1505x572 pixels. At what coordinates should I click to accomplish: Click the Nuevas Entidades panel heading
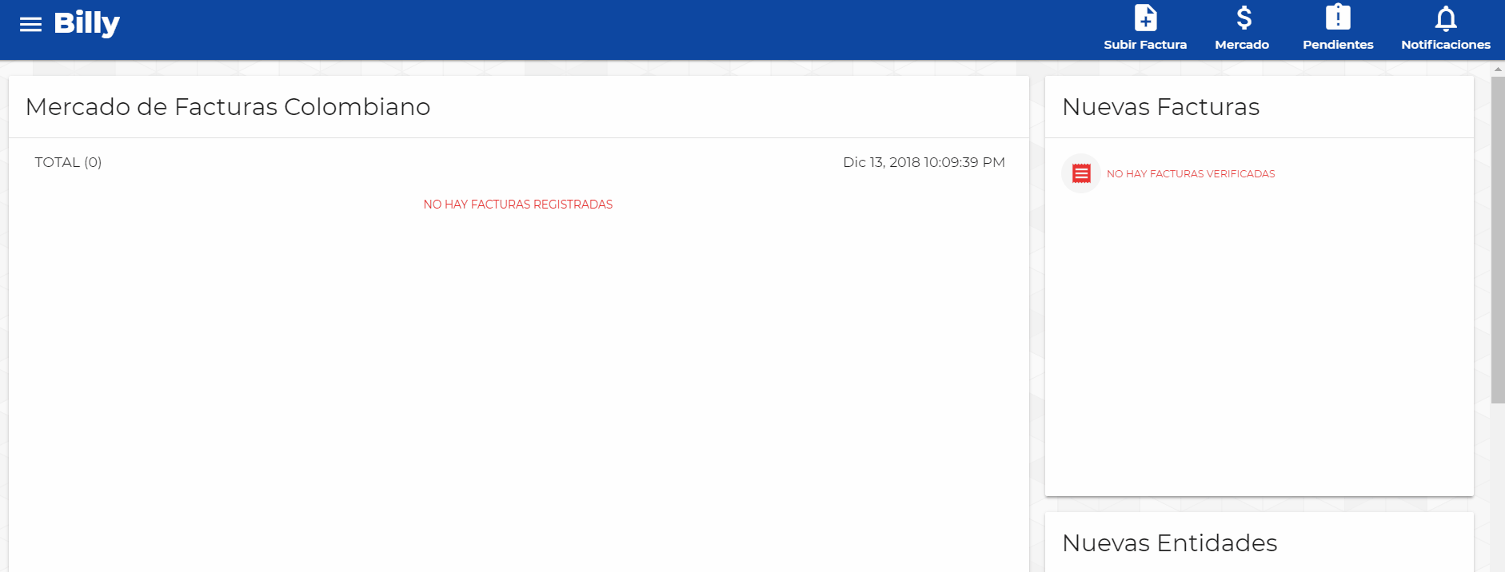[1169, 543]
